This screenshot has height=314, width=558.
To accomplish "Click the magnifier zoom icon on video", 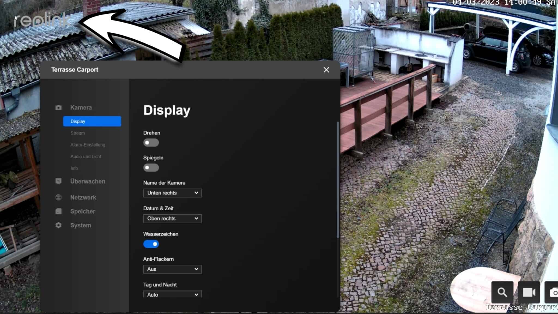I will 502,292.
